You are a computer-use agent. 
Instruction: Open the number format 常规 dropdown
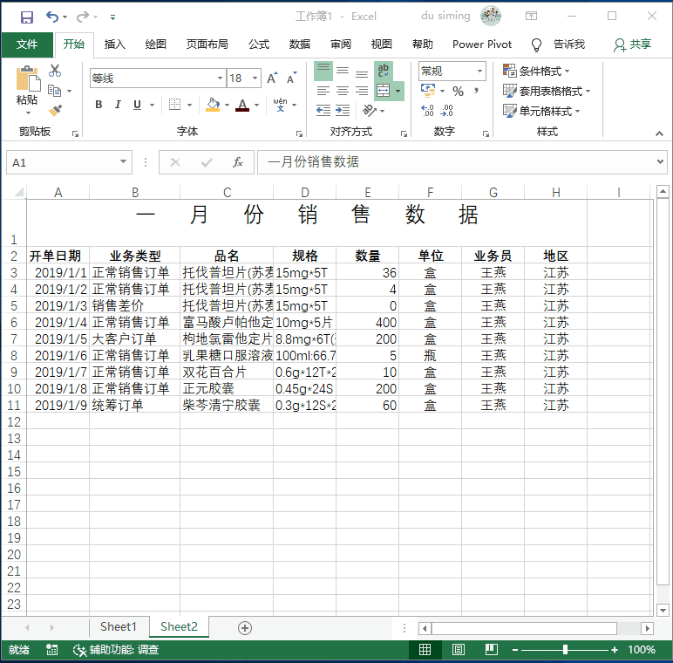[479, 72]
